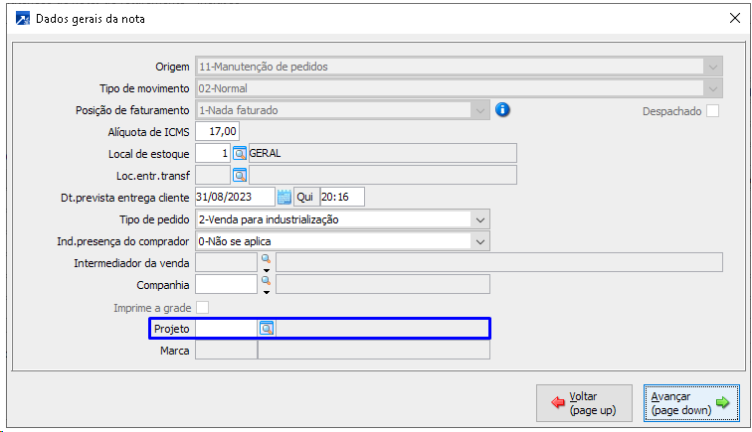Click the Companhia description field
Viewport: 752px width, 432px height.
[x=383, y=284]
